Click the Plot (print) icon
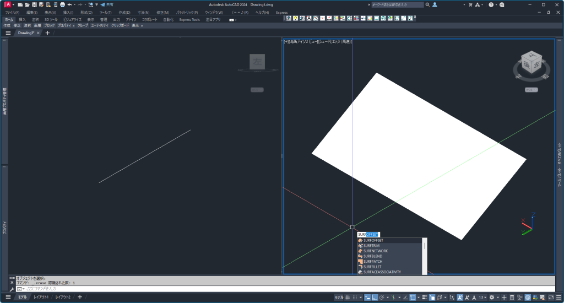The height and width of the screenshot is (303, 564). pyautogui.click(x=62, y=4)
